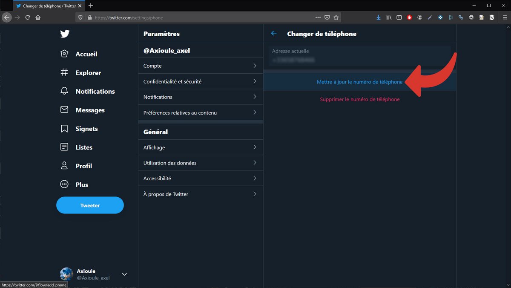Open Listes in the sidebar
This screenshot has width=511, height=288.
click(x=84, y=147)
